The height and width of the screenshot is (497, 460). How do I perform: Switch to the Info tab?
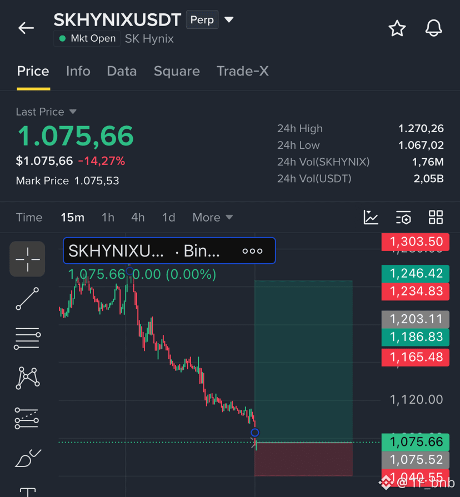coord(78,71)
